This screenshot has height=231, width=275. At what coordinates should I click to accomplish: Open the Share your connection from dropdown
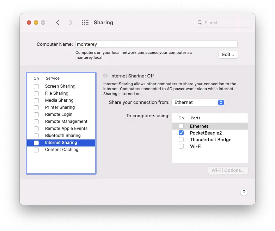tap(198, 102)
